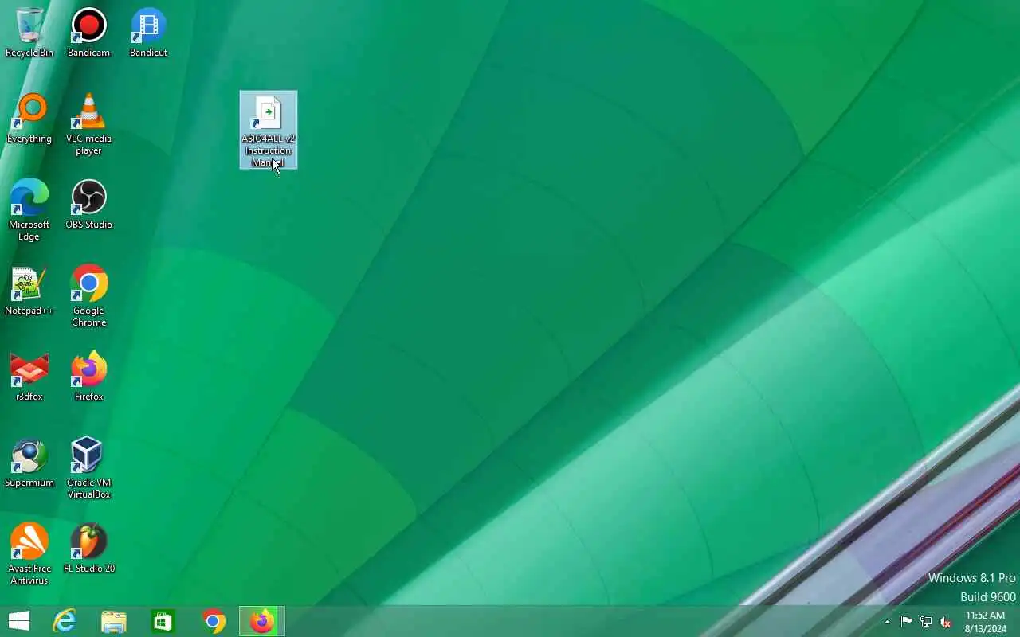Image resolution: width=1020 pixels, height=637 pixels.
Task: Select the Bandicam desktop shortcut
Action: coord(88,32)
